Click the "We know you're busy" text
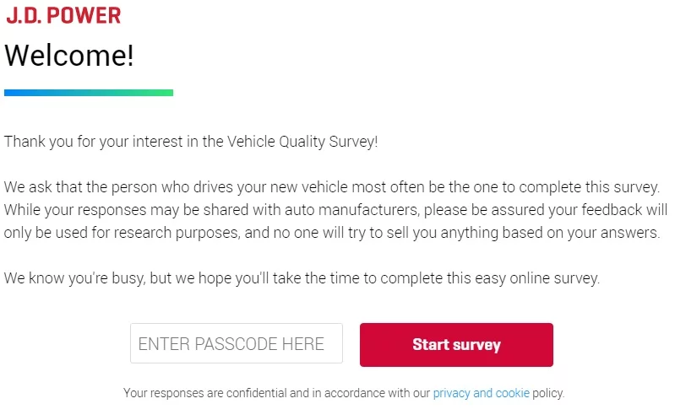The width and height of the screenshot is (675, 420). 74,278
